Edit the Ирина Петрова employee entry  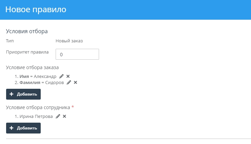click(58, 116)
